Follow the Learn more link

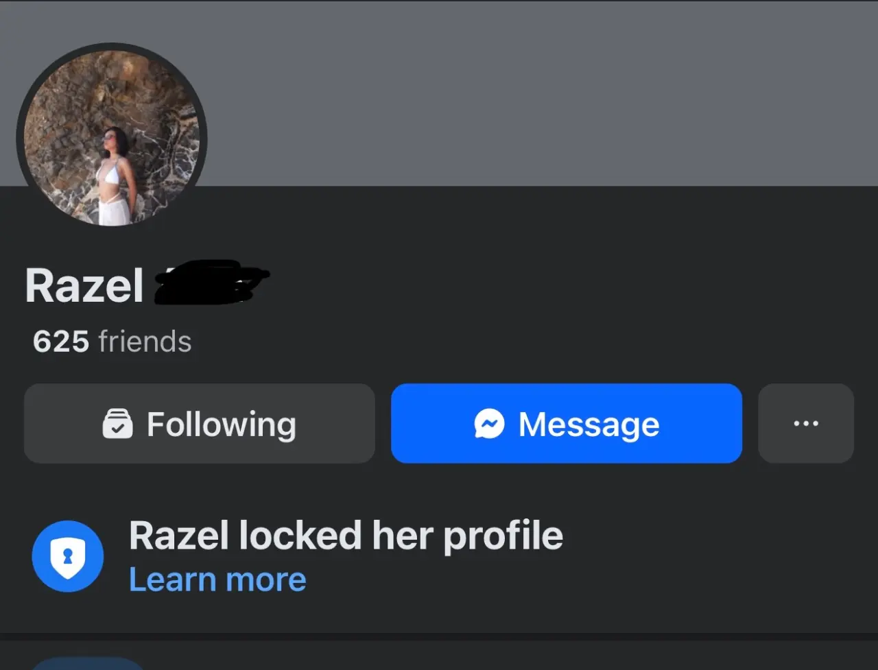click(x=217, y=579)
